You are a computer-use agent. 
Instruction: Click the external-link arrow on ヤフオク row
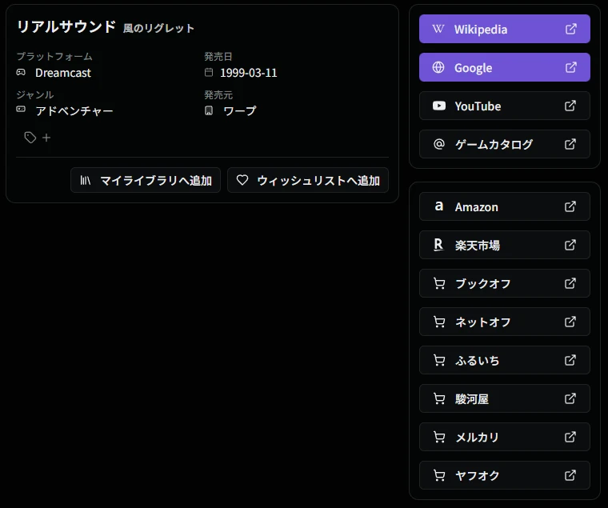tap(570, 475)
